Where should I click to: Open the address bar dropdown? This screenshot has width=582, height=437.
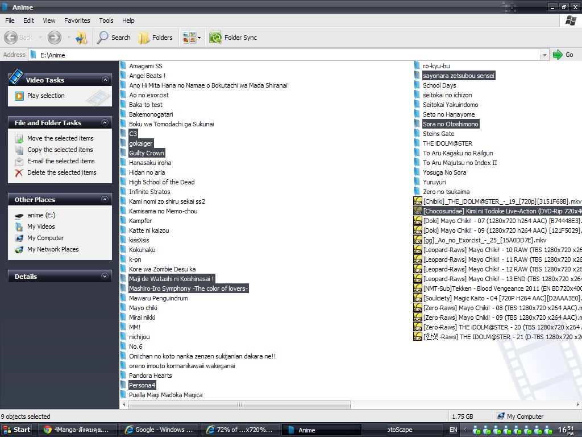pyautogui.click(x=544, y=55)
